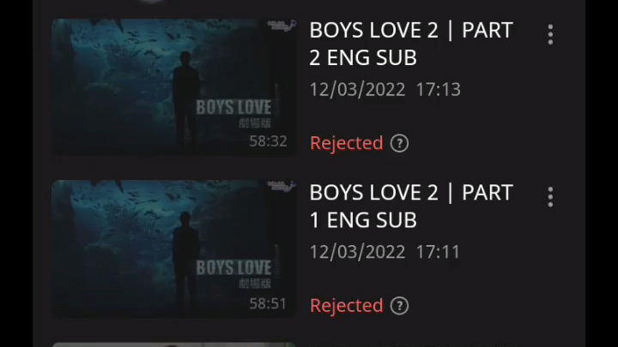The width and height of the screenshot is (618, 347).
Task: Click BOYS LOVE poster text on PART 2 thumbnail
Action: (233, 107)
